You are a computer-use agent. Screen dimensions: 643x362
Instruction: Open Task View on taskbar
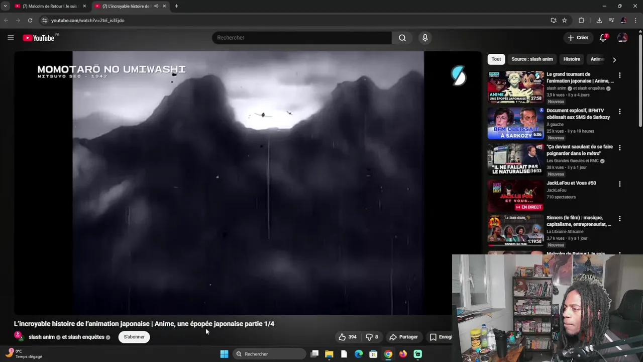tap(314, 354)
